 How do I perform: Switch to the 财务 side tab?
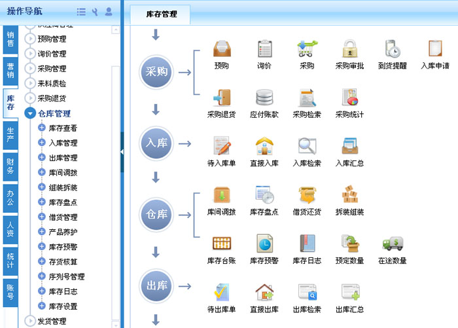pos(10,166)
